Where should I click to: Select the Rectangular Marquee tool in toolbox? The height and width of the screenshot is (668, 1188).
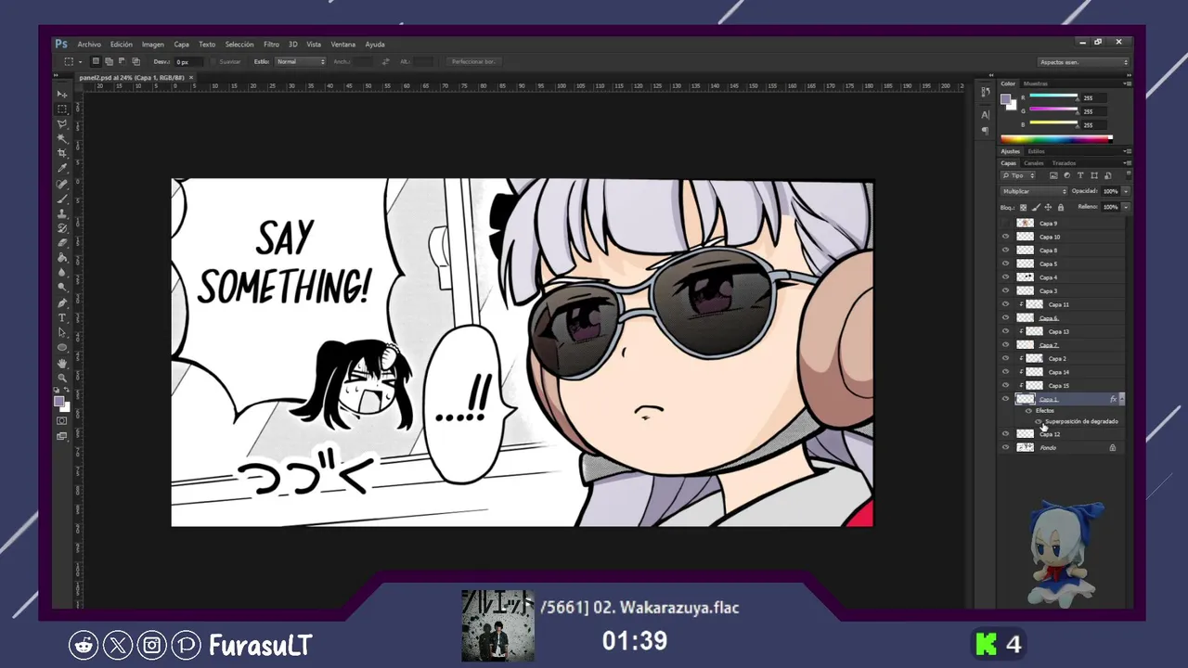pyautogui.click(x=62, y=109)
